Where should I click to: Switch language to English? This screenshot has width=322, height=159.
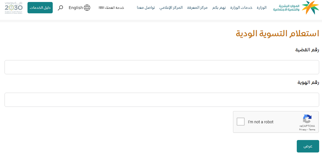point(76,8)
